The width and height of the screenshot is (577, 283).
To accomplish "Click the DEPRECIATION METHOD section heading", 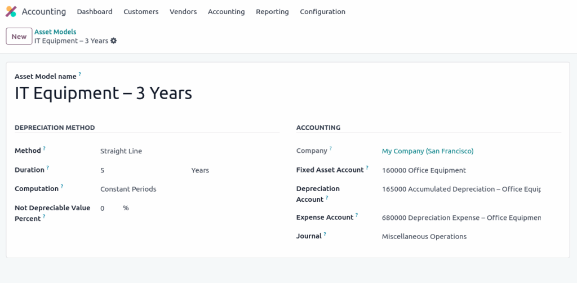I will click(55, 128).
